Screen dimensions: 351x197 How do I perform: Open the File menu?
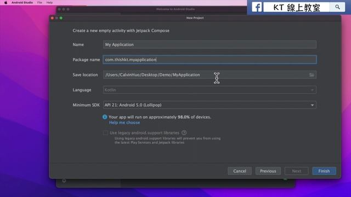click(x=39, y=3)
